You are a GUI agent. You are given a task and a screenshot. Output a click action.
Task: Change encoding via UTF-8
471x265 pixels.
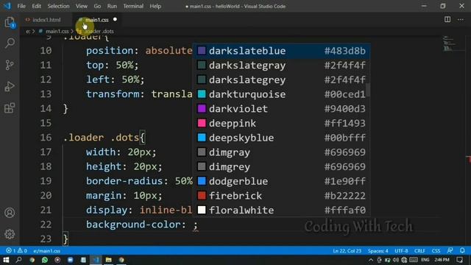401,250
